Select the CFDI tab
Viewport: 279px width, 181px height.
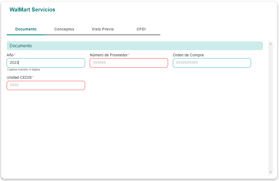(x=141, y=29)
